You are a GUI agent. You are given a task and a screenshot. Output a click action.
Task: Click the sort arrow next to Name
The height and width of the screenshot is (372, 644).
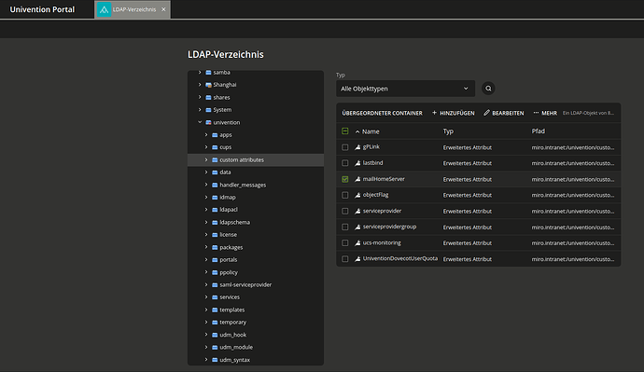tap(357, 131)
